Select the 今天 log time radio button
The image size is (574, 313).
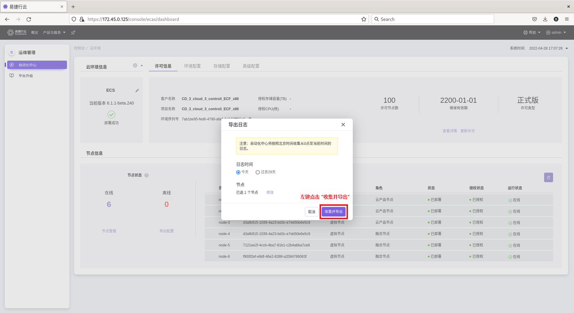tap(238, 172)
